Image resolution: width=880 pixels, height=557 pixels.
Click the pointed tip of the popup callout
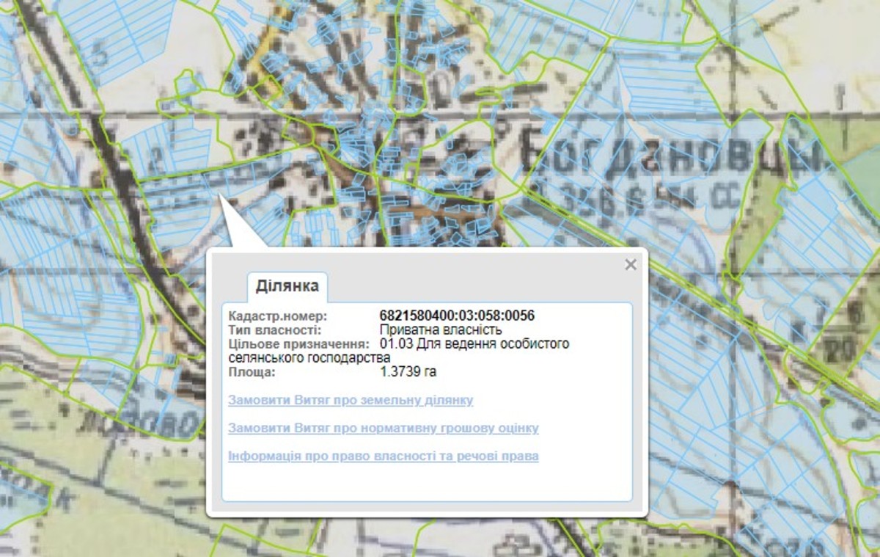point(221,196)
